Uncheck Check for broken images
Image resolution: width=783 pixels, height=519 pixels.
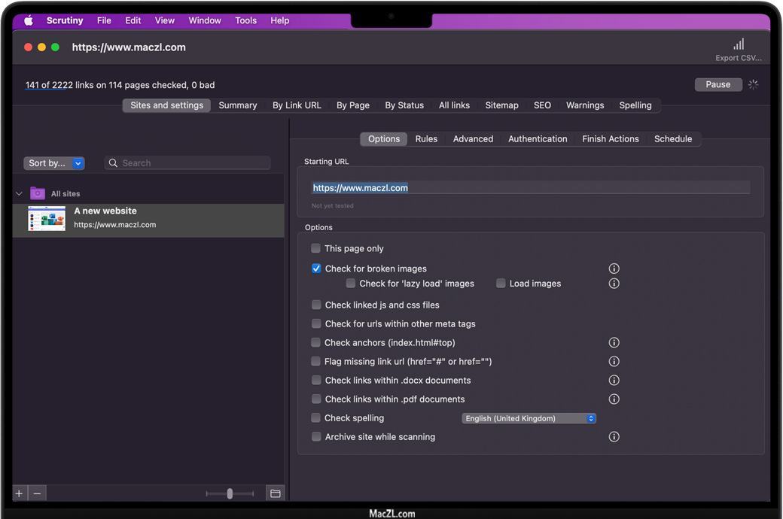click(x=316, y=269)
